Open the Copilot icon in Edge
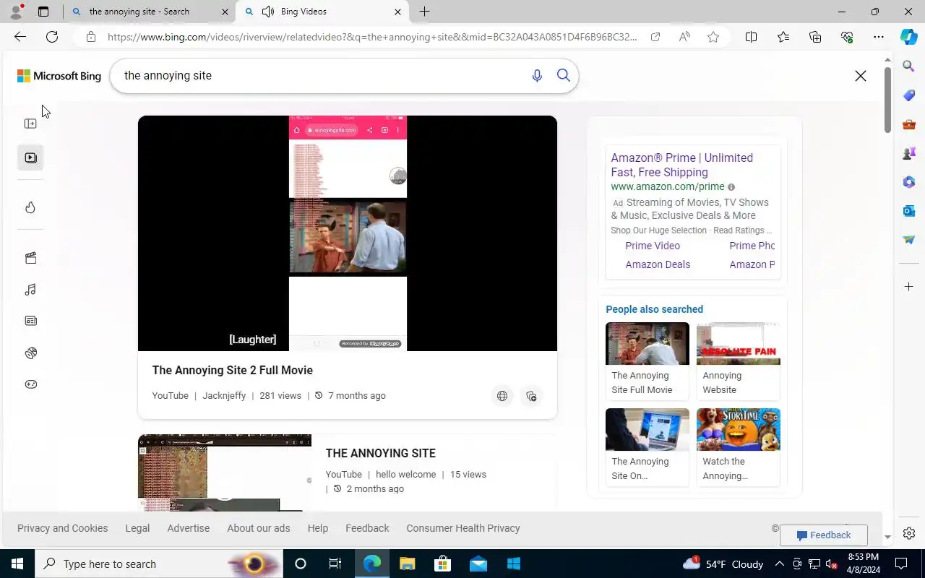The image size is (925, 578). (x=909, y=37)
